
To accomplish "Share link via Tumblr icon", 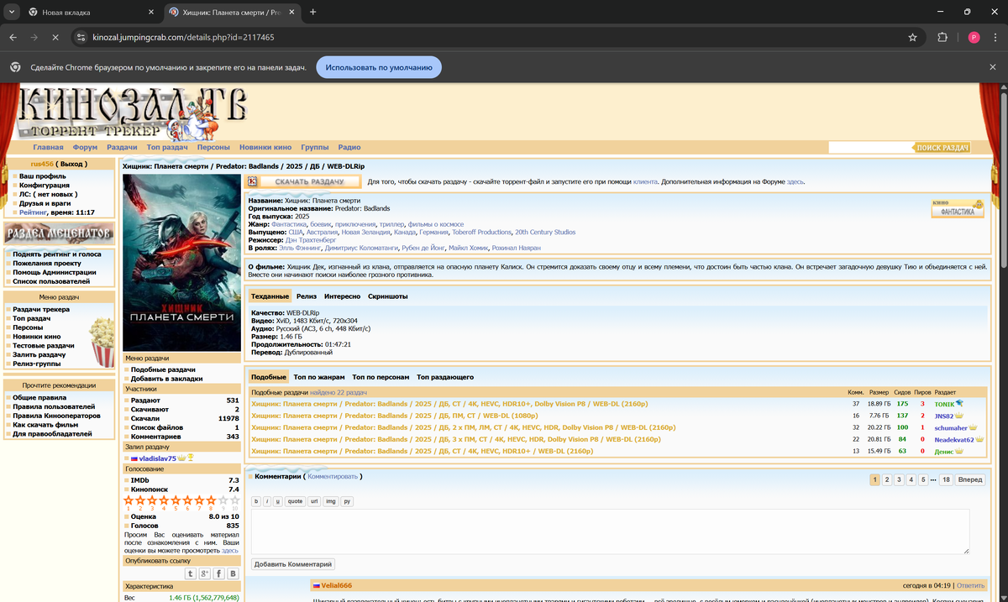I will tap(191, 573).
